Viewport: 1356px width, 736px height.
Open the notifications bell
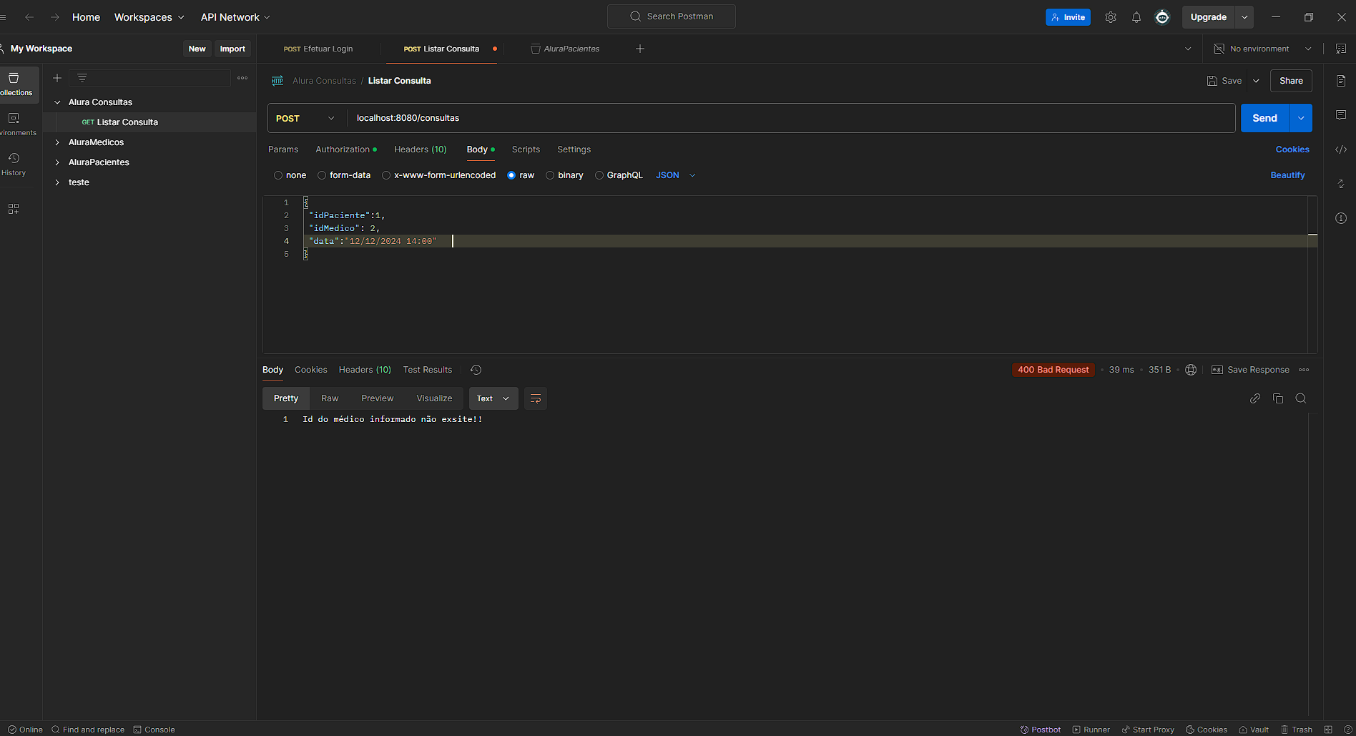click(x=1136, y=17)
